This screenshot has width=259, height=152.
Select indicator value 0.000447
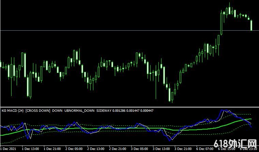point(147,110)
